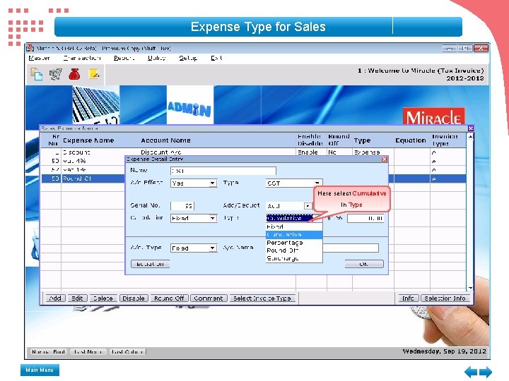Open the Transaction menu
The image size is (509, 381).
pyautogui.click(x=82, y=58)
